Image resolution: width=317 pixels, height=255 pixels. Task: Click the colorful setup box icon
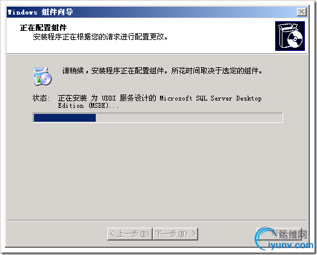point(42,76)
